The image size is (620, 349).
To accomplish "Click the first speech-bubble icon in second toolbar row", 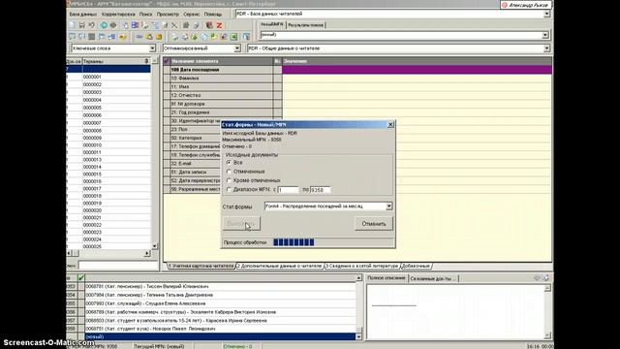I will (x=72, y=37).
